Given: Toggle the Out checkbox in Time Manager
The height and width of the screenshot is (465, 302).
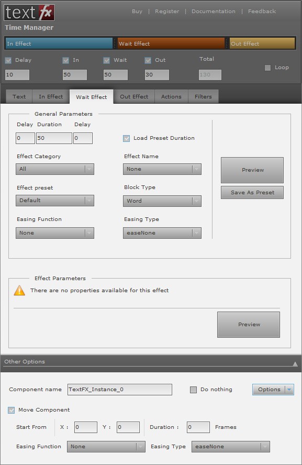Looking at the screenshot, I should coord(148,60).
